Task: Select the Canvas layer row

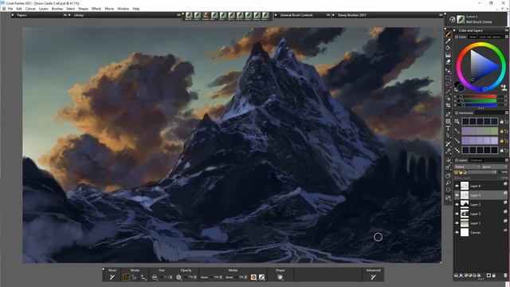Action: coord(481,232)
